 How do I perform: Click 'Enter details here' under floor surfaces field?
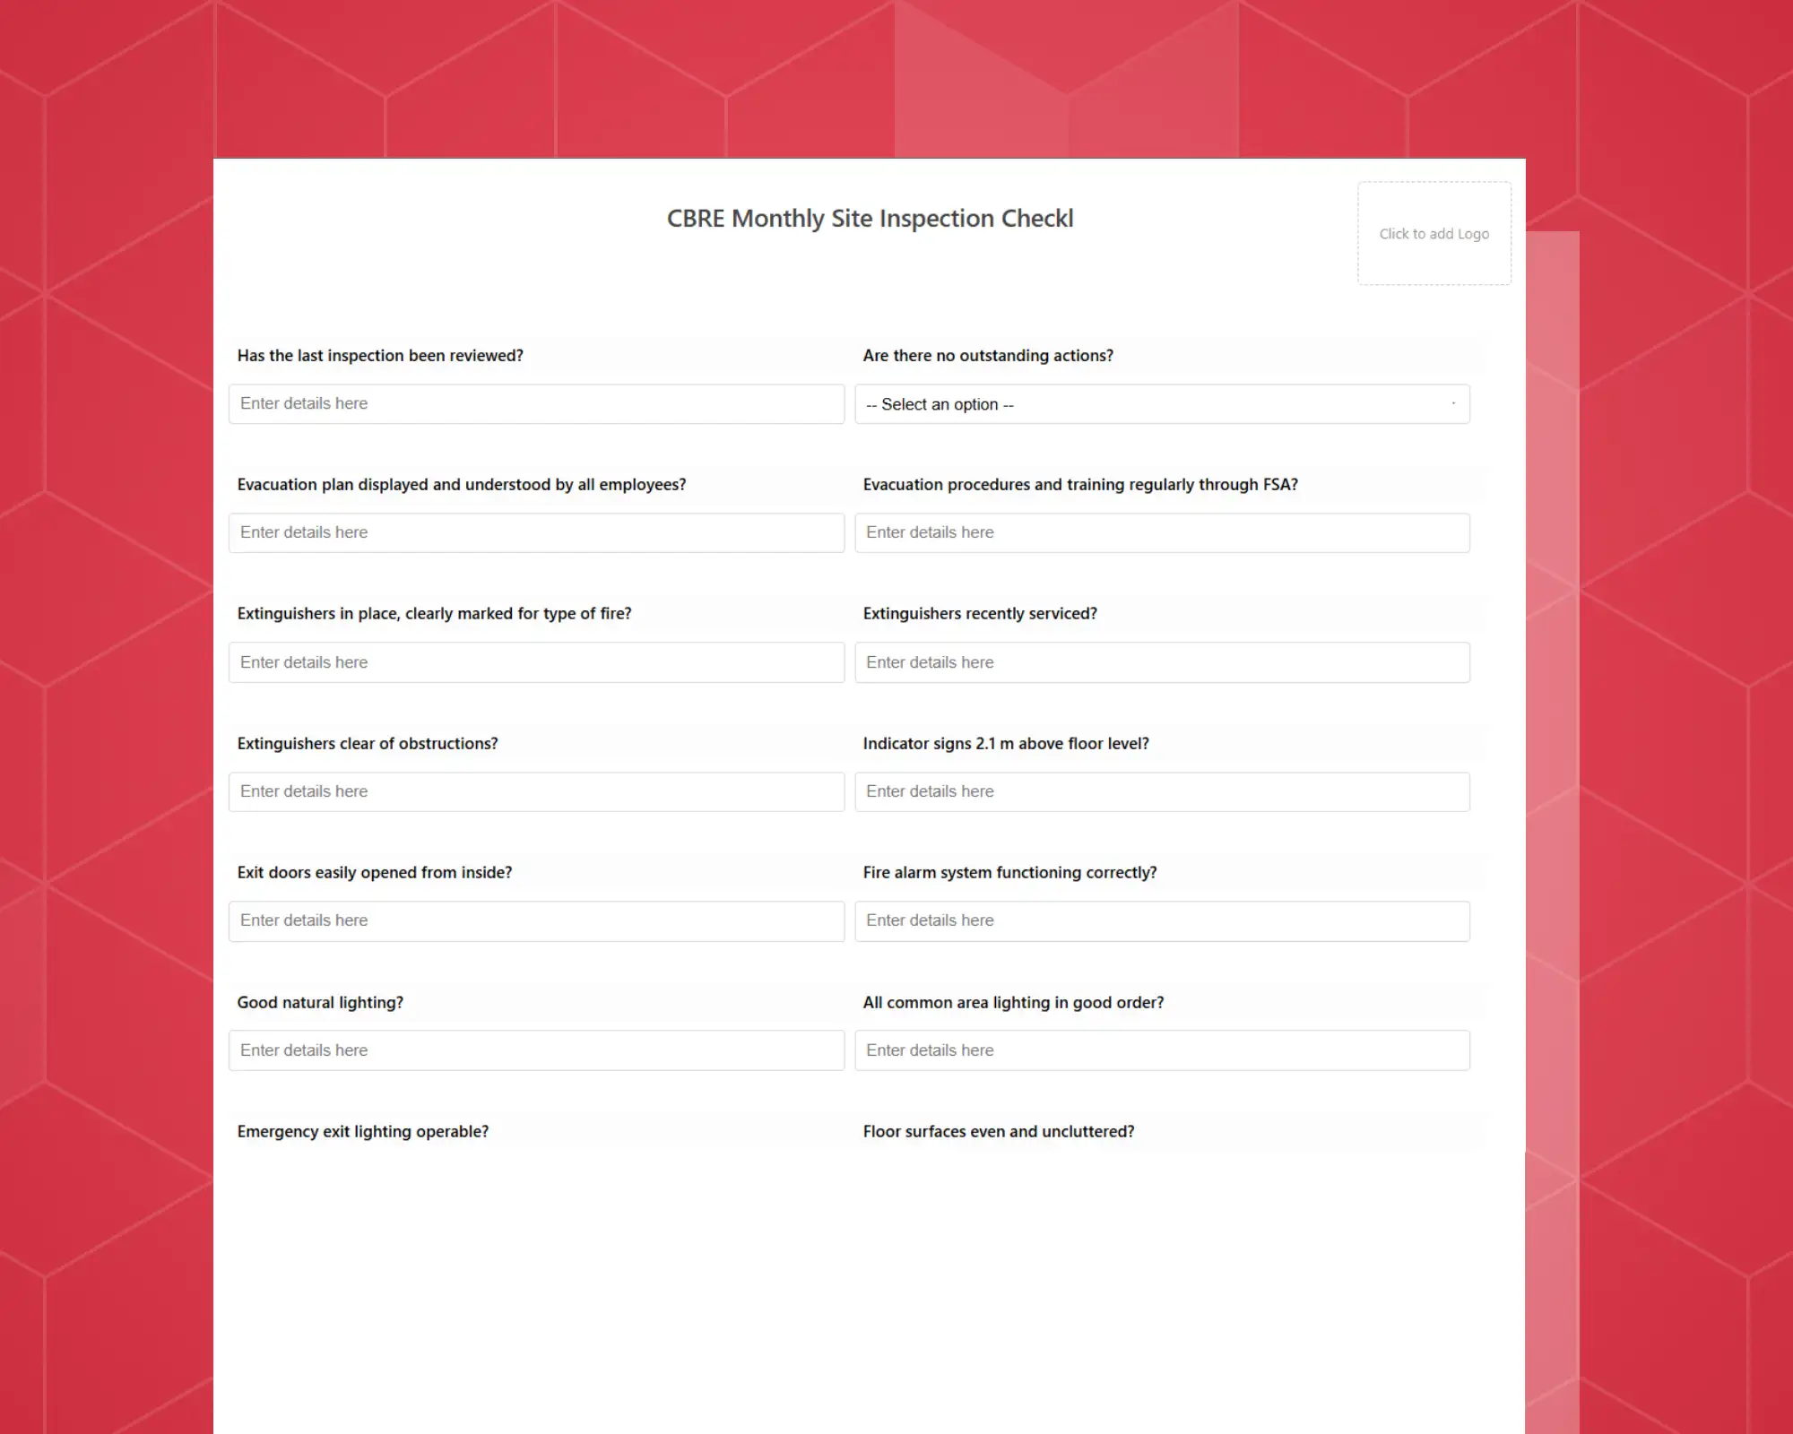click(1162, 1179)
